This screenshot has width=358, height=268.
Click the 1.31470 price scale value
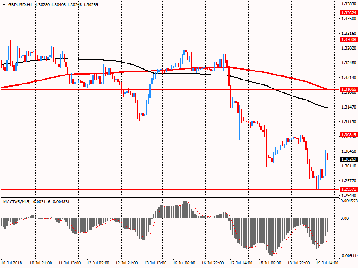pos(349,107)
